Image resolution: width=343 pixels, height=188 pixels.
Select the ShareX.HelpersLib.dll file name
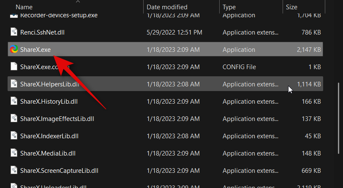click(49, 84)
